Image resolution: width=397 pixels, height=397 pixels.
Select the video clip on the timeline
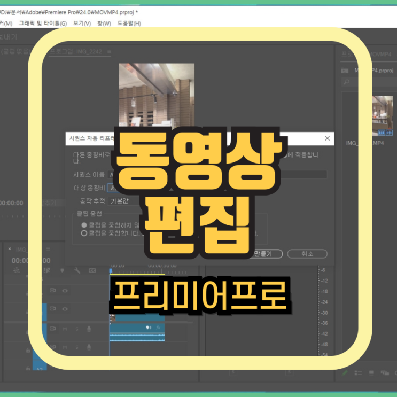point(137,317)
